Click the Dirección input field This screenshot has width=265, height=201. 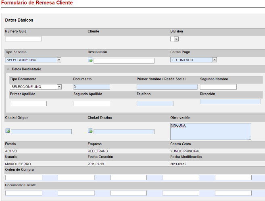[x=230, y=102]
